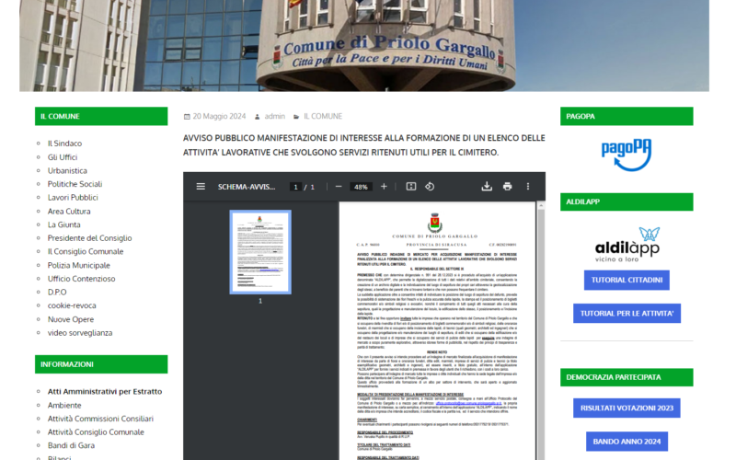Rotate the PDF document counterclockwise
Screen dimensions: 736x460
pos(429,187)
